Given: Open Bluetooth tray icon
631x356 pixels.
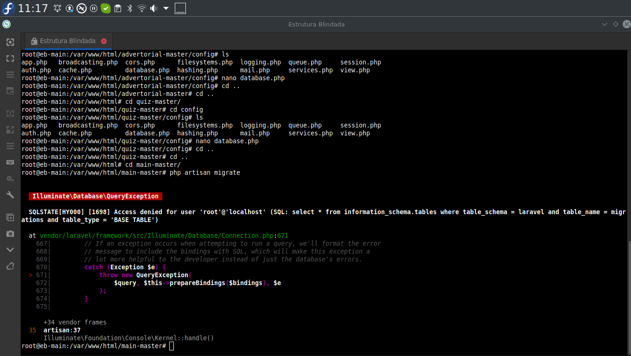Looking at the screenshot, I should (x=130, y=8).
